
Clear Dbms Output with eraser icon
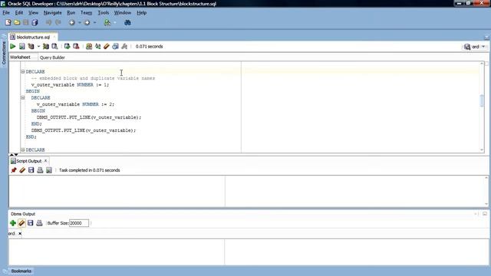click(x=21, y=223)
